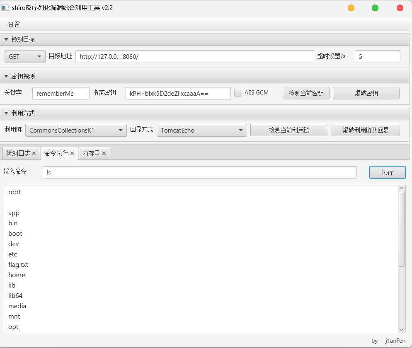Close the 检测日志 tab
The height and width of the screenshot is (348, 412).
coord(34,153)
